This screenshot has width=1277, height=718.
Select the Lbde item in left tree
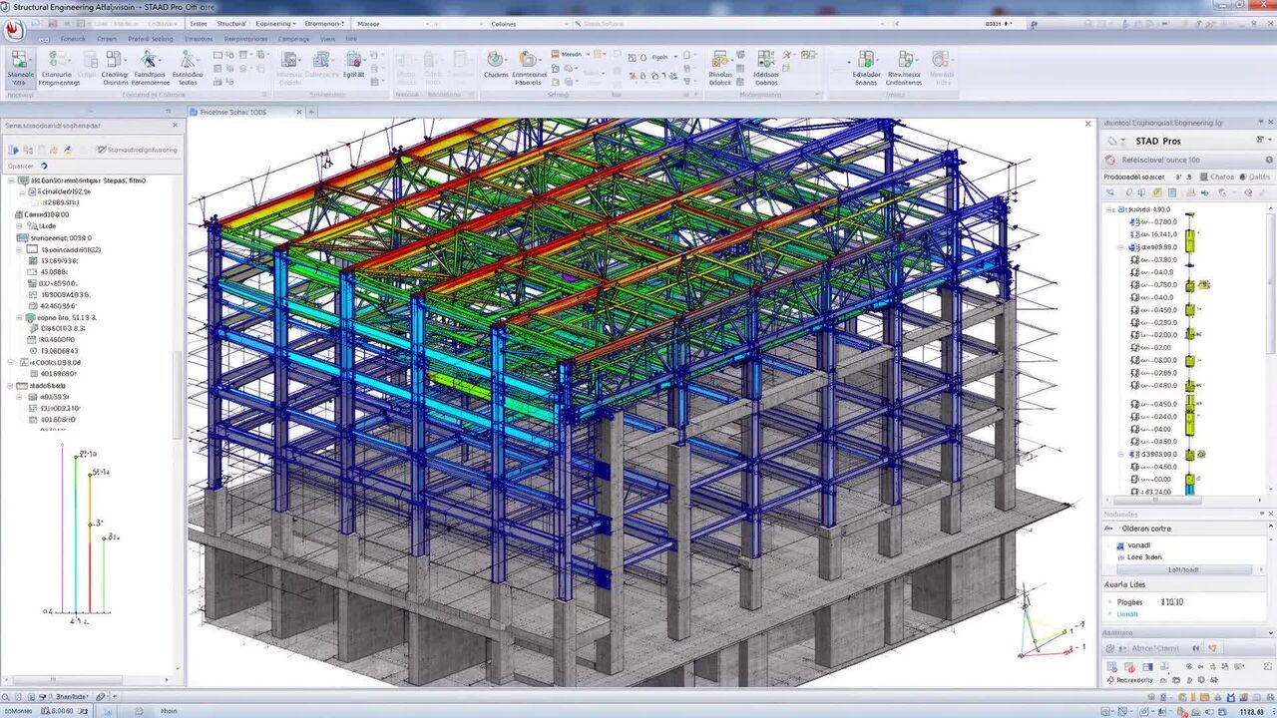(x=47, y=226)
